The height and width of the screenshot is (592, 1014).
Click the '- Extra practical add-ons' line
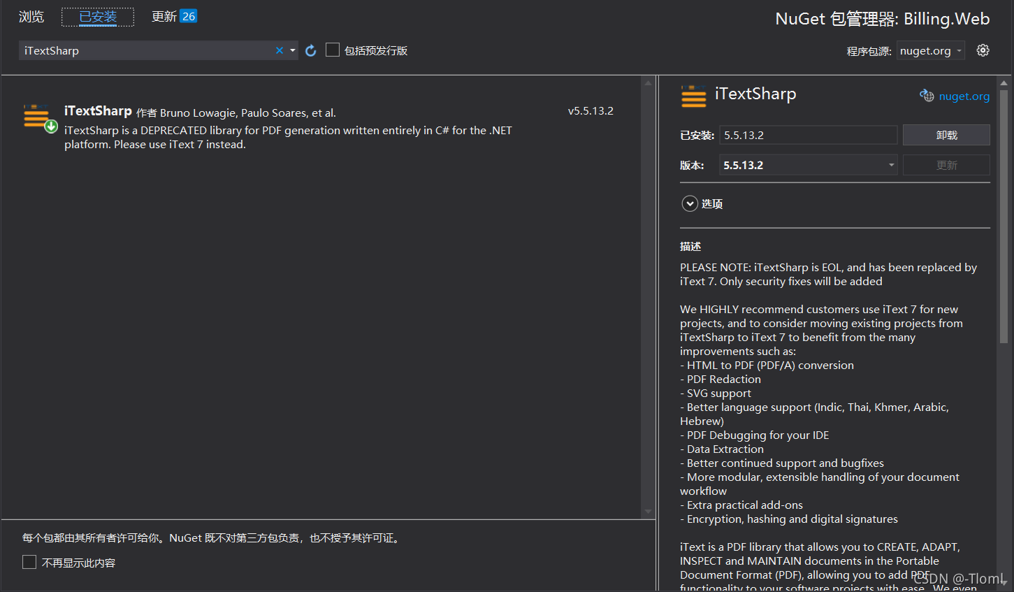click(741, 505)
